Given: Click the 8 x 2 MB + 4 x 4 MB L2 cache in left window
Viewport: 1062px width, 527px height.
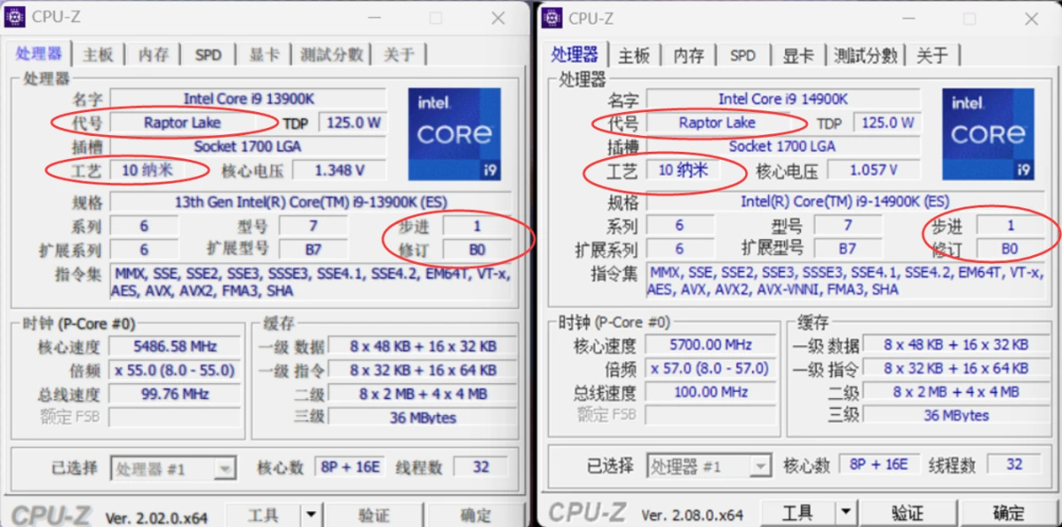Looking at the screenshot, I should 423,394.
